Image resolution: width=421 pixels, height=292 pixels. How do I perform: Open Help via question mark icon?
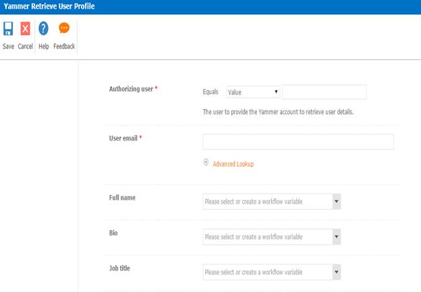tap(44, 29)
